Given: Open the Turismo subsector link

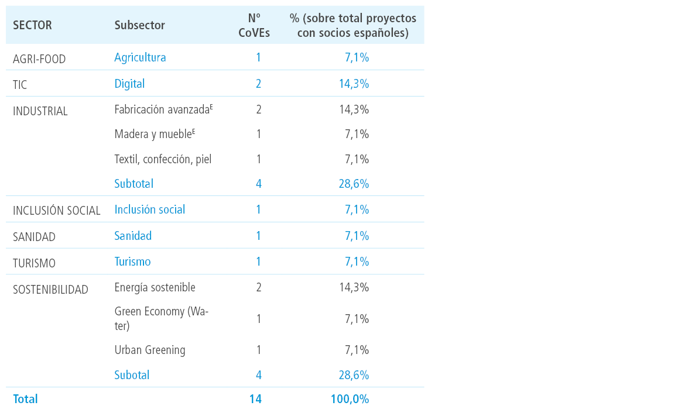Looking at the screenshot, I should pos(133,262).
